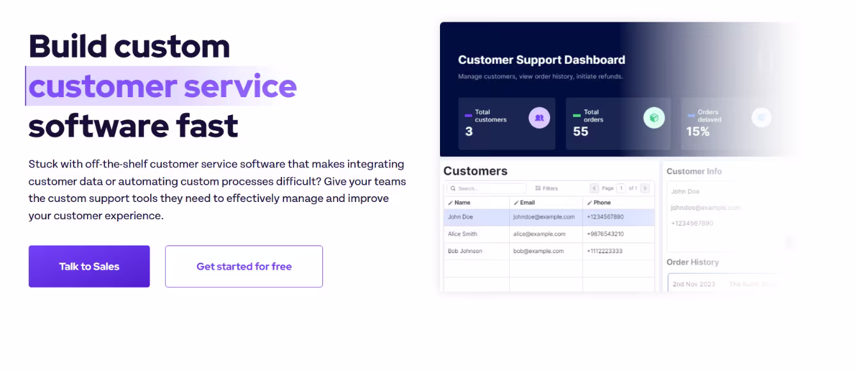The width and height of the screenshot is (857, 372).
Task: Go to previous page with left chevron
Action: 594,189
